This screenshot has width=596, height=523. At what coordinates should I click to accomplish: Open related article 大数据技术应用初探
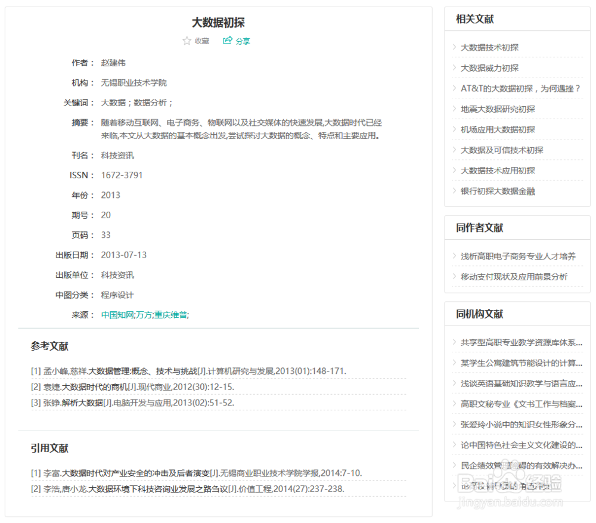pyautogui.click(x=498, y=171)
